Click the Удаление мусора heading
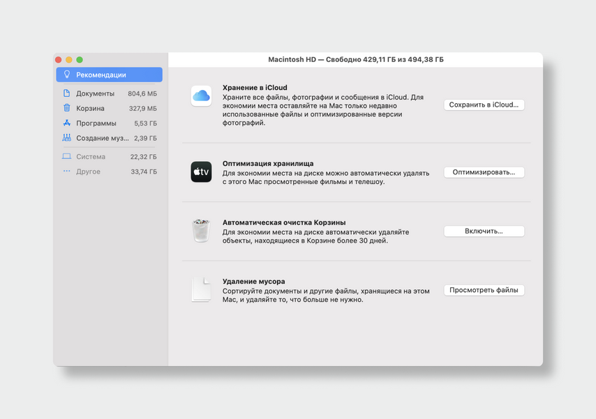596x419 pixels. click(253, 282)
